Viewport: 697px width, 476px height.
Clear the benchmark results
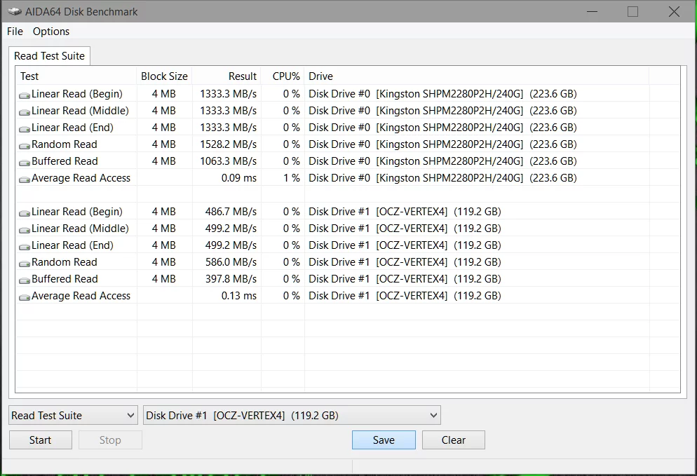454,440
